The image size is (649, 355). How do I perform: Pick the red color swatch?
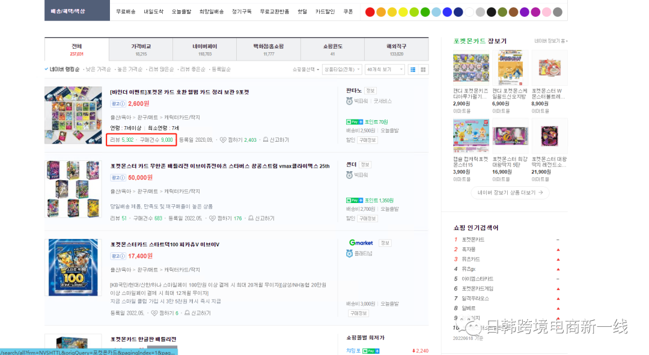click(370, 12)
